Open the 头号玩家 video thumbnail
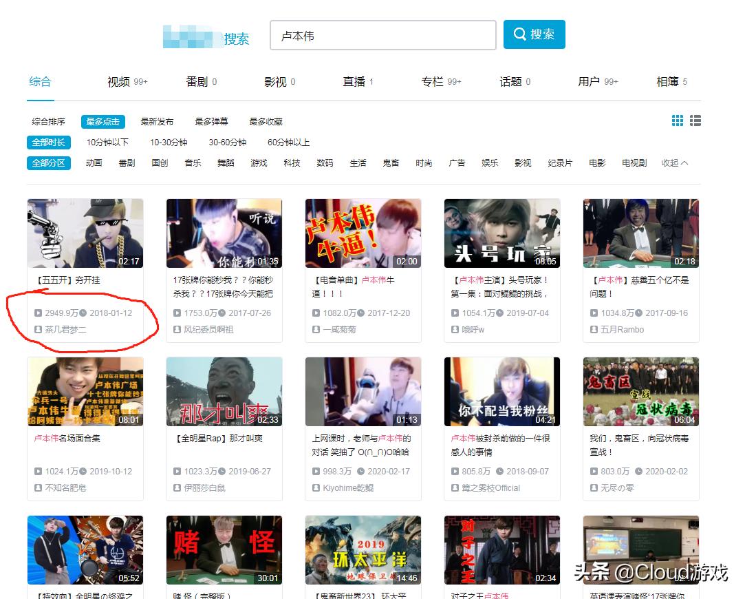745x599 pixels. [502, 233]
